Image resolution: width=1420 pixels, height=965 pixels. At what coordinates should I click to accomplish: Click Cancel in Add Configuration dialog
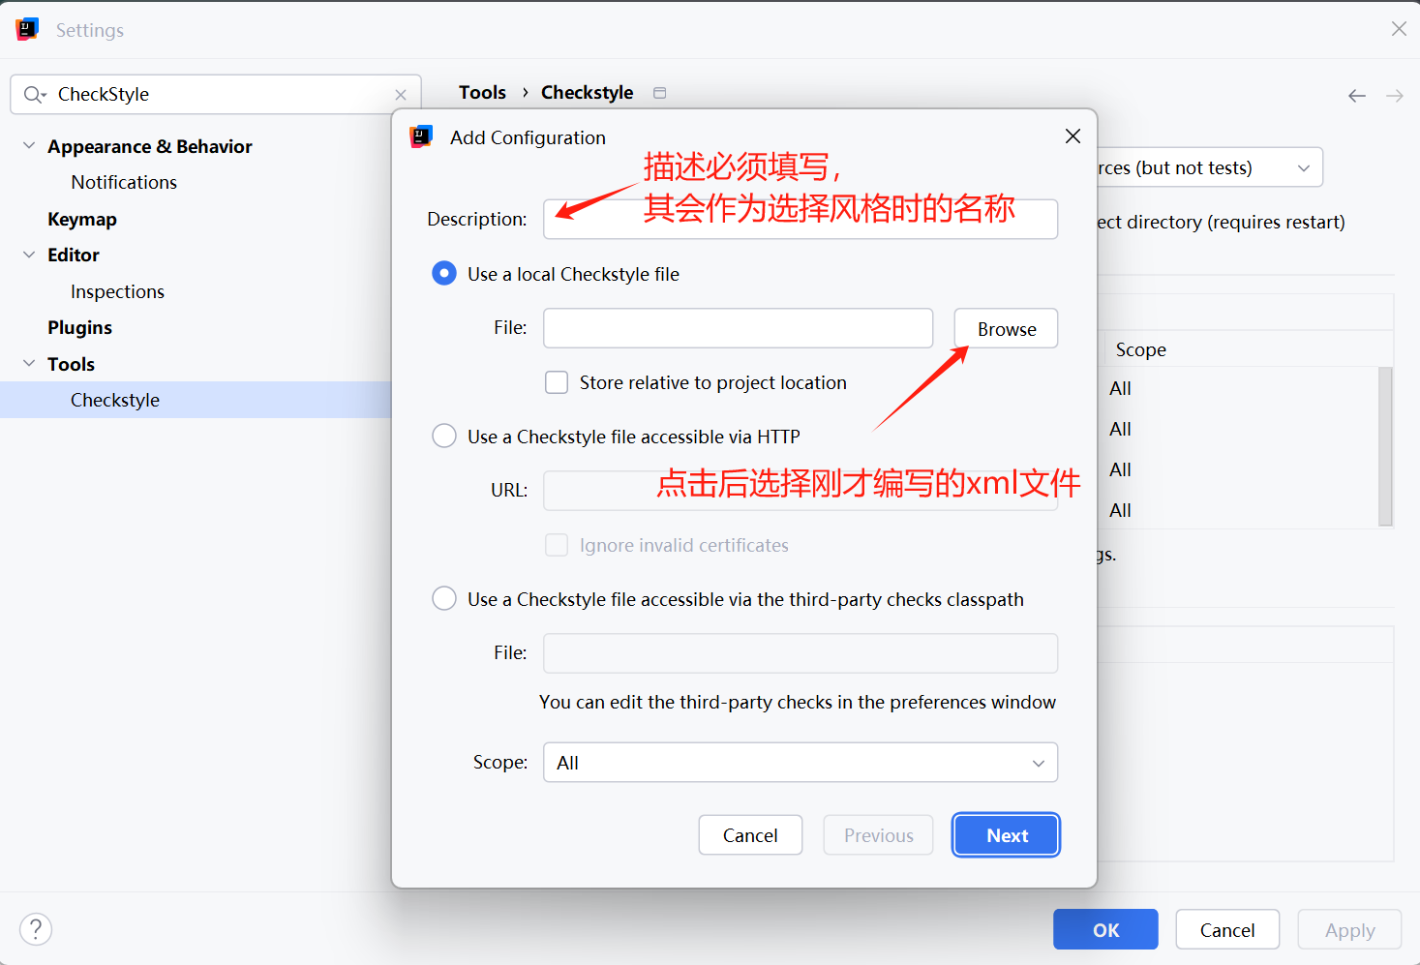pos(750,835)
